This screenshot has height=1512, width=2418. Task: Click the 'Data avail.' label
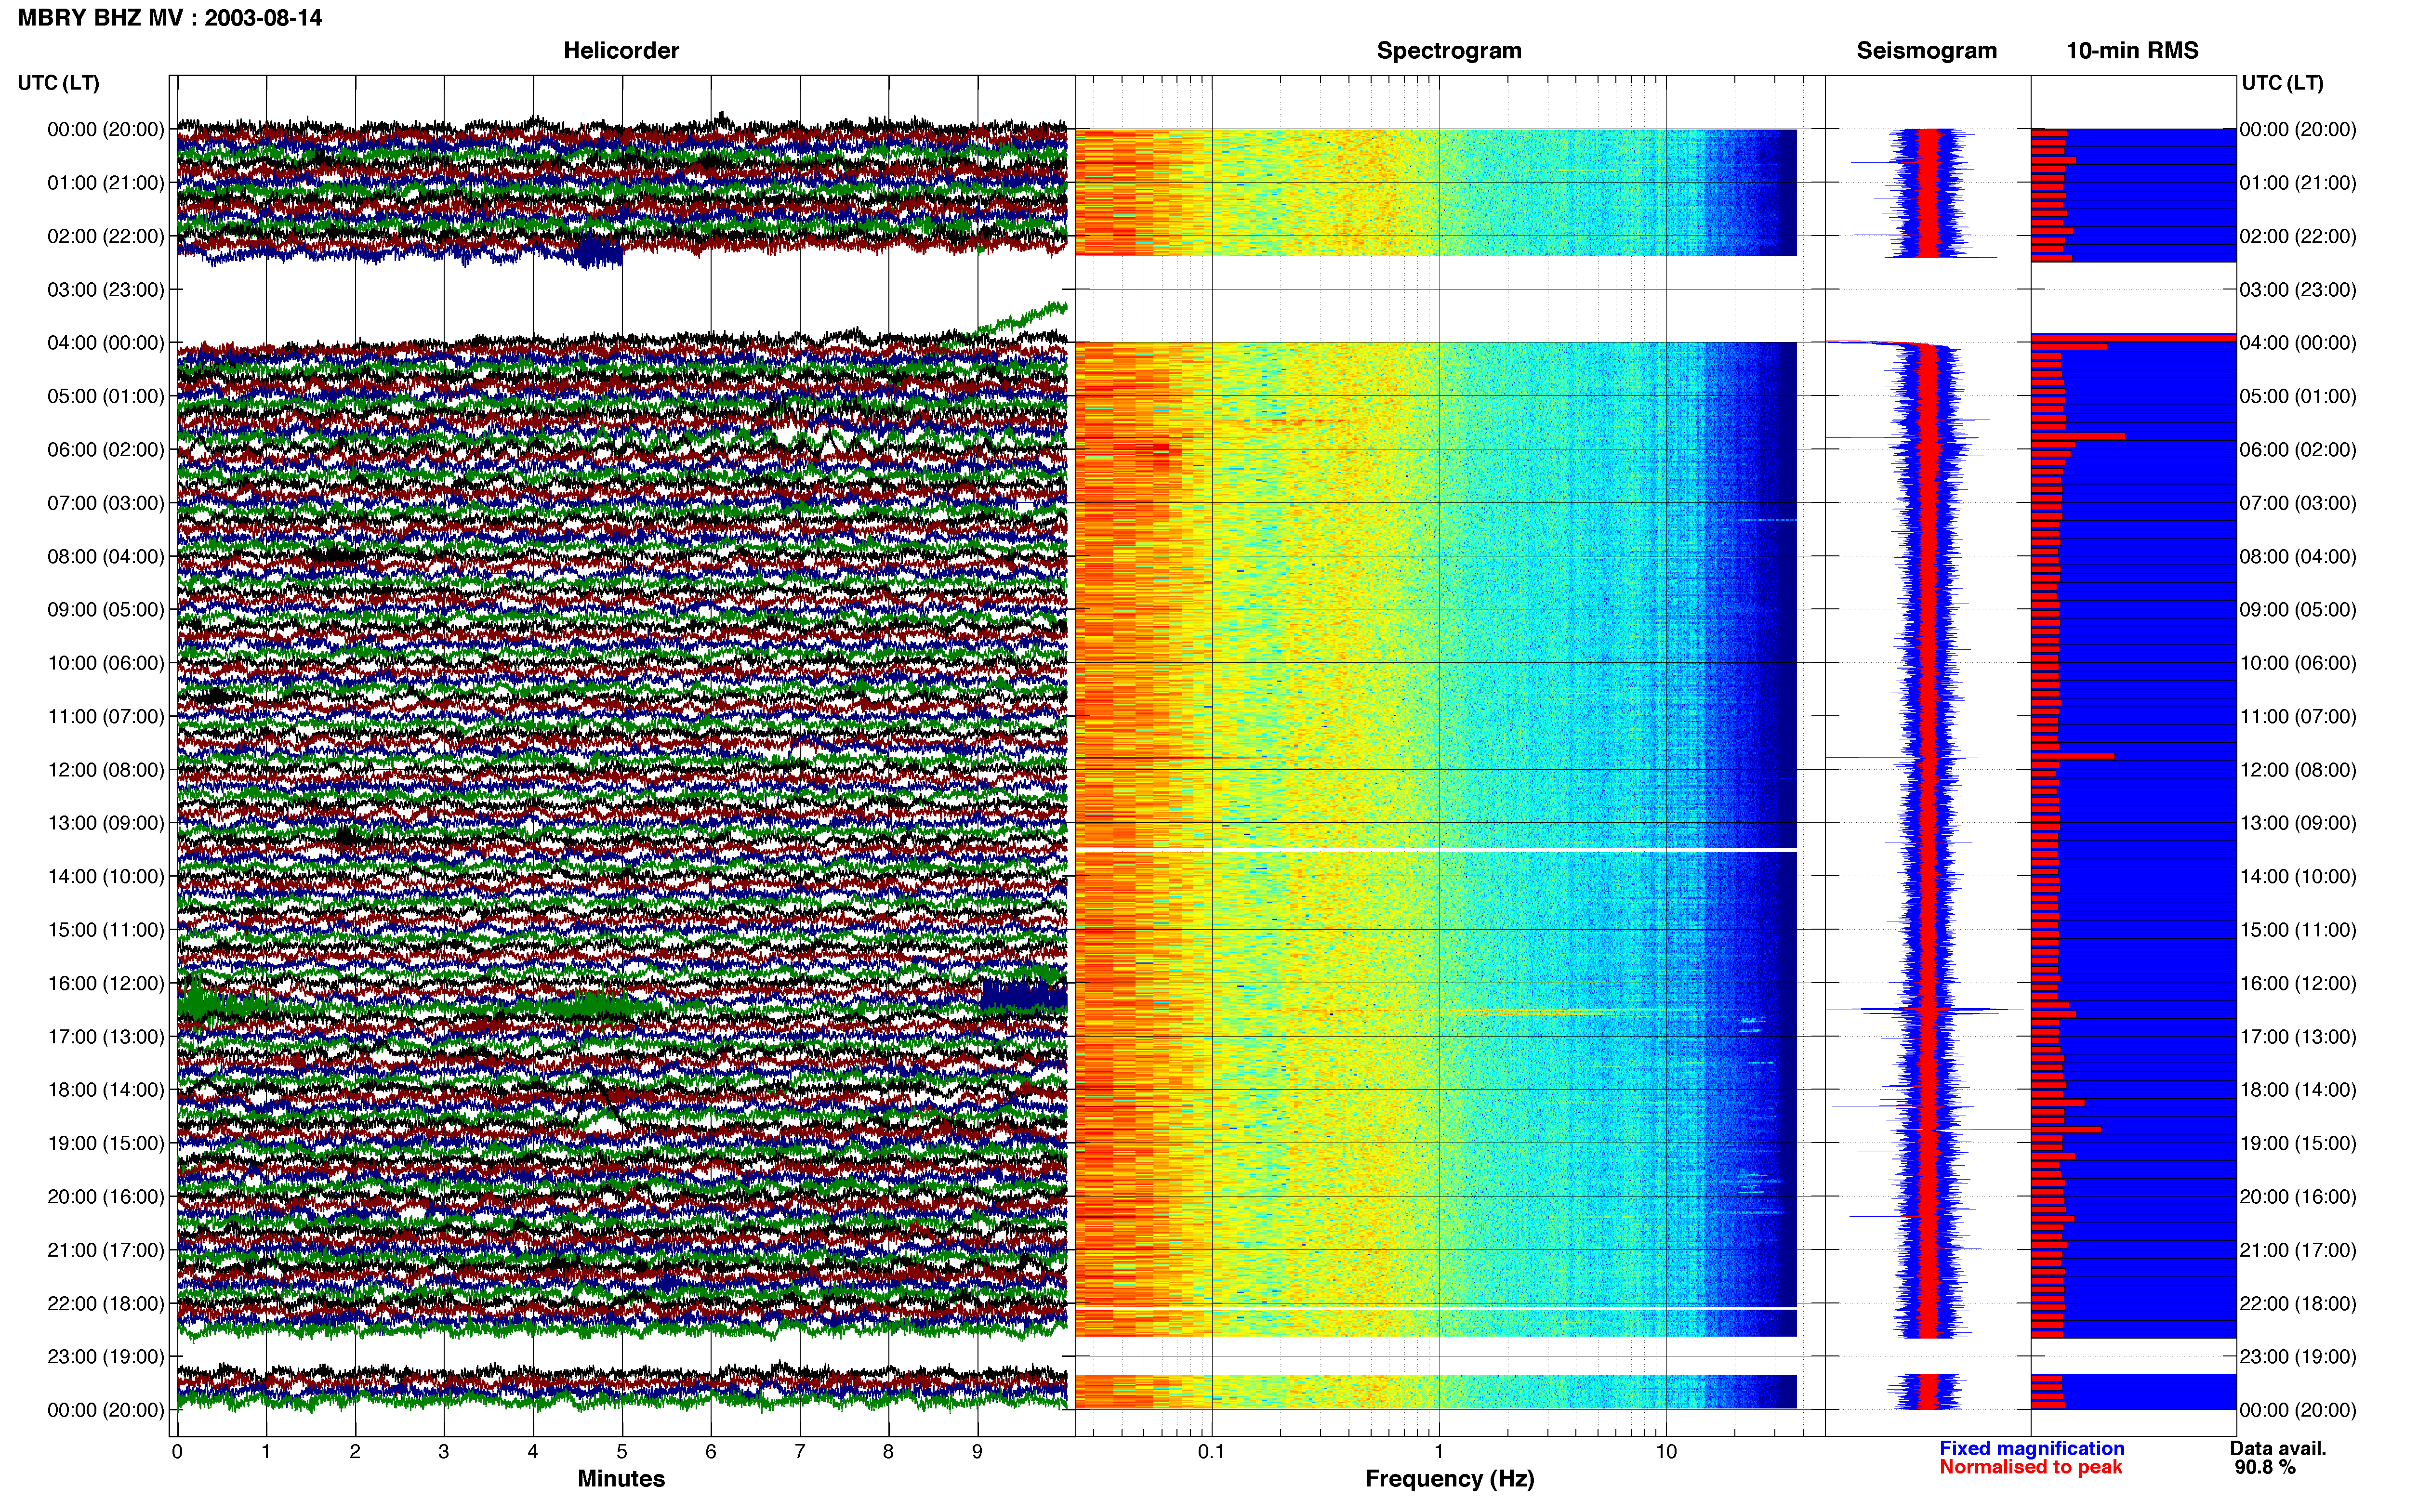pyautogui.click(x=2278, y=1448)
